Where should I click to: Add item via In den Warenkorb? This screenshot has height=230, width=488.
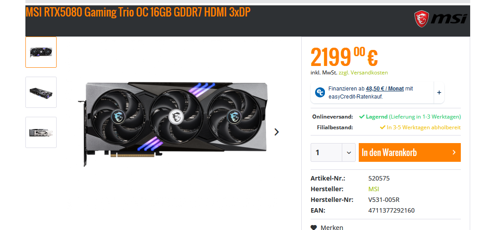410,152
